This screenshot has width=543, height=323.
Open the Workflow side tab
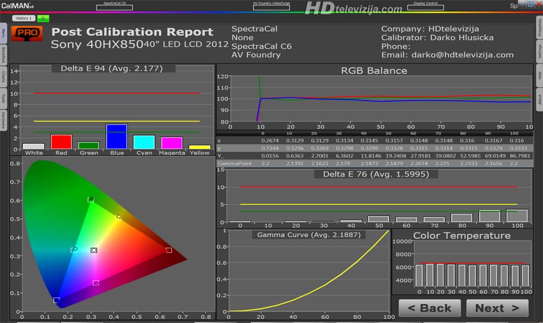[x=3, y=55]
